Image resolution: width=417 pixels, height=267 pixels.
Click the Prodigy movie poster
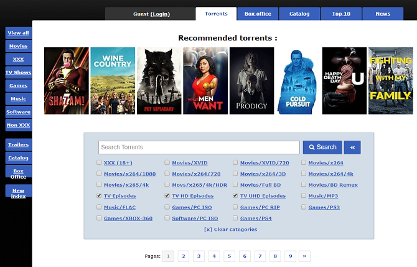pos(252,81)
